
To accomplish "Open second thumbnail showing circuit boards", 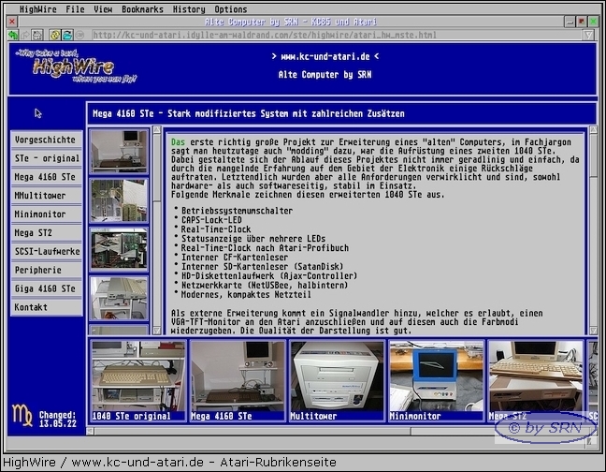I will 119,200.
